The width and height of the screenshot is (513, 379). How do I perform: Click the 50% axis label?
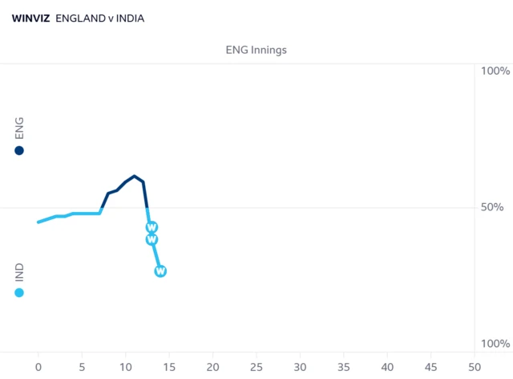[x=492, y=207]
